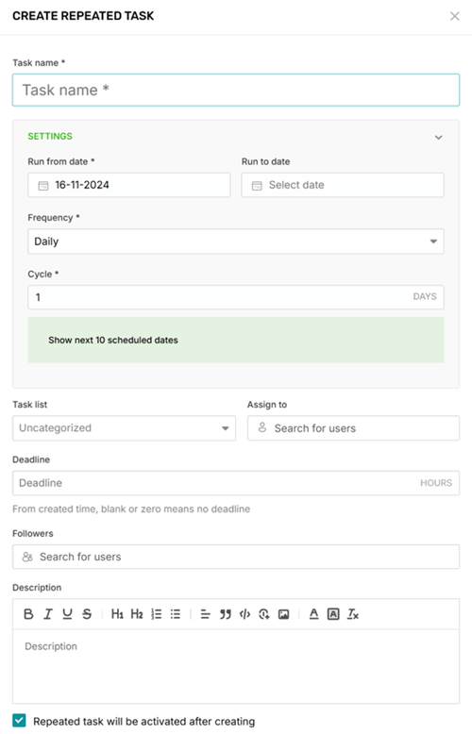This screenshot has height=734, width=472.
Task: Open the Task list Uncategorized dropdown
Action: coord(124,428)
